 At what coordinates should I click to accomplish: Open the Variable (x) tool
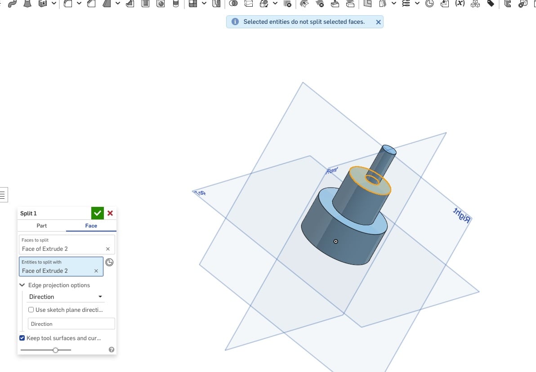click(x=460, y=4)
